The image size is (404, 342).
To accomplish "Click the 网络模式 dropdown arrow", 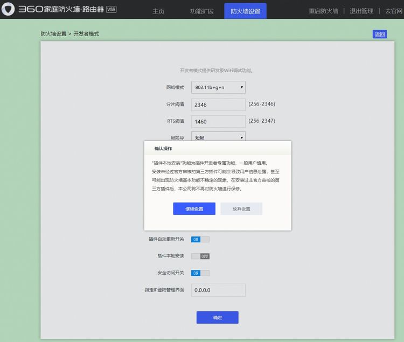I will 242,87.
